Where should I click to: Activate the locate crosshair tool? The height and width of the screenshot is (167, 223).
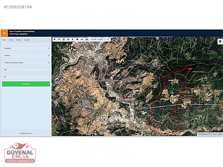68,39
